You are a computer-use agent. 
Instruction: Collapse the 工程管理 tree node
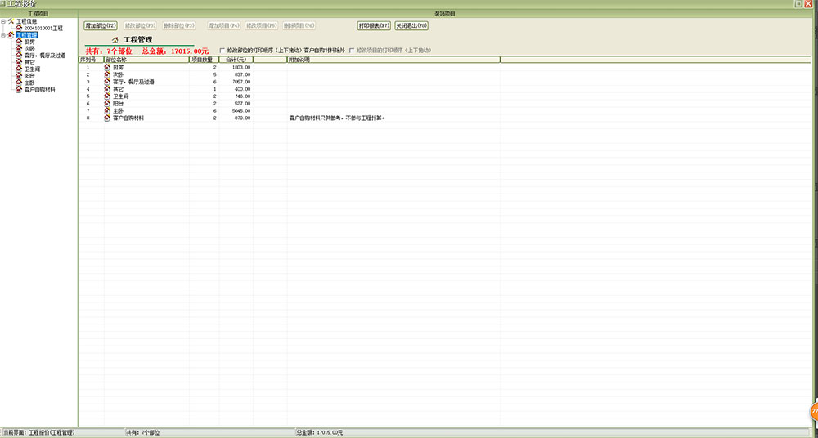pos(3,35)
